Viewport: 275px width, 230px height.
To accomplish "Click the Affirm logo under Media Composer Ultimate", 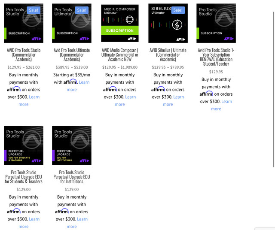I will pyautogui.click(x=110, y=89).
